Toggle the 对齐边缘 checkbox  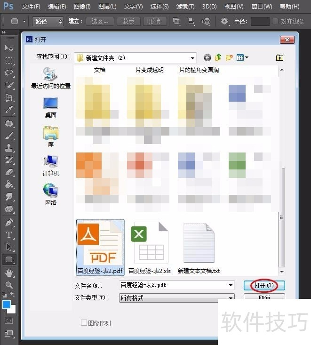coord(275,21)
